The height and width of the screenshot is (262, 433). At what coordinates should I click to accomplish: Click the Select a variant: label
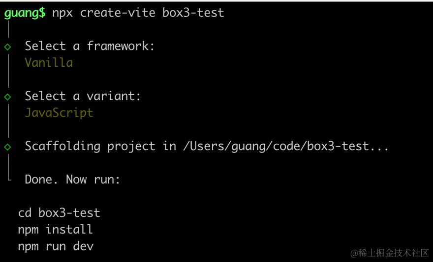click(83, 96)
